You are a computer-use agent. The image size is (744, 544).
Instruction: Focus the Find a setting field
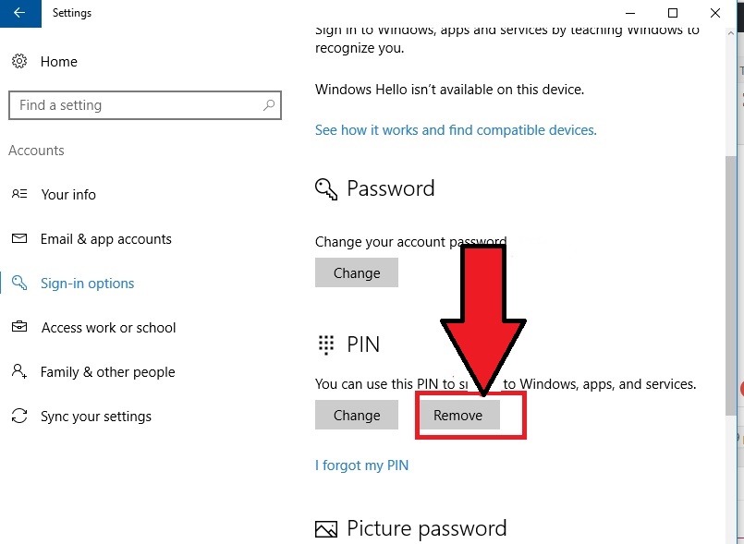[x=145, y=105]
